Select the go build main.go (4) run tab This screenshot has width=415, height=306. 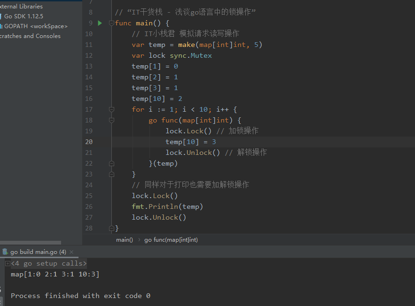click(38, 252)
